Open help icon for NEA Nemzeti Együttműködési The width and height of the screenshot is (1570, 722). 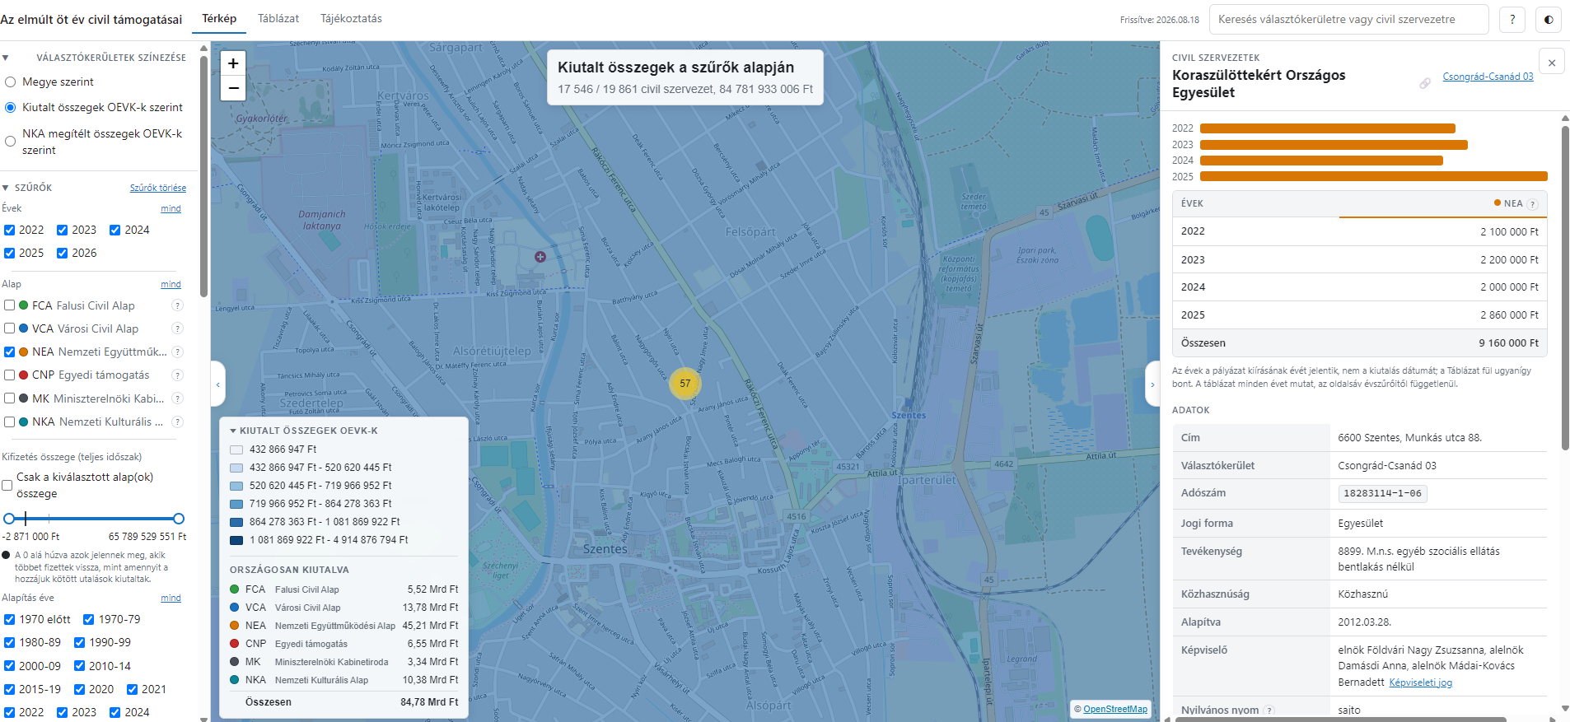point(177,352)
